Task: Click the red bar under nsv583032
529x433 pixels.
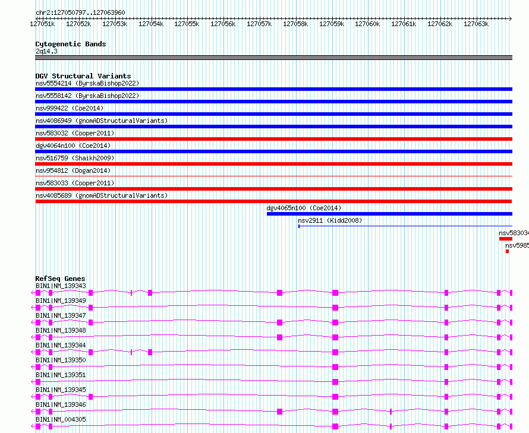Action: (x=273, y=139)
